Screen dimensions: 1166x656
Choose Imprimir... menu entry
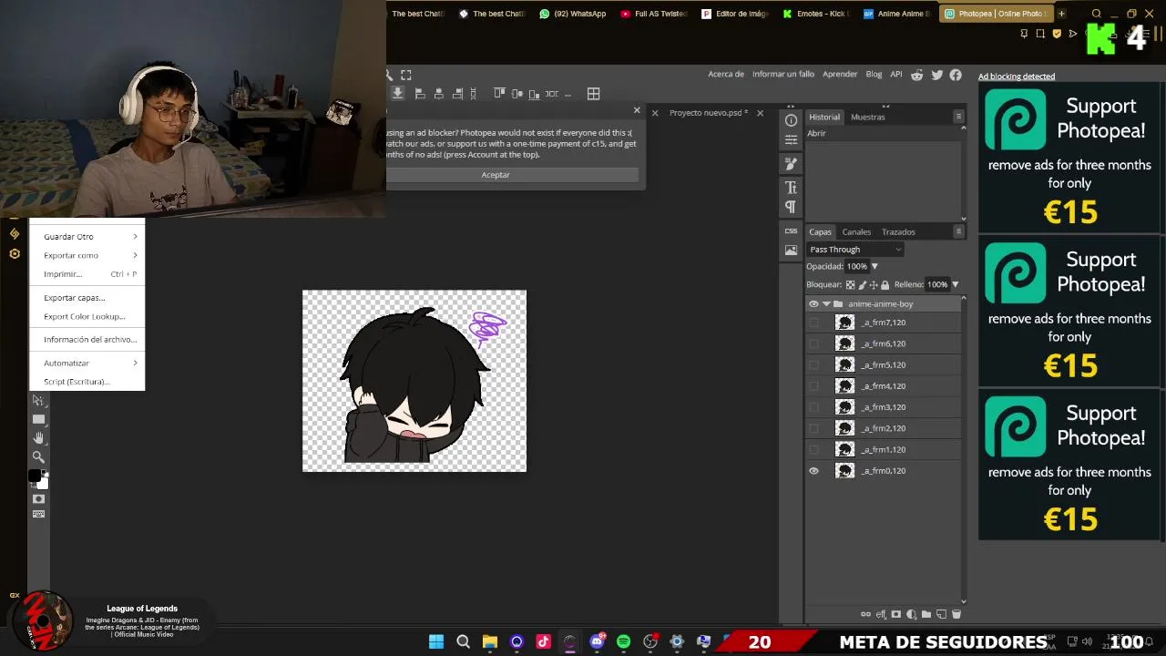[87, 274]
